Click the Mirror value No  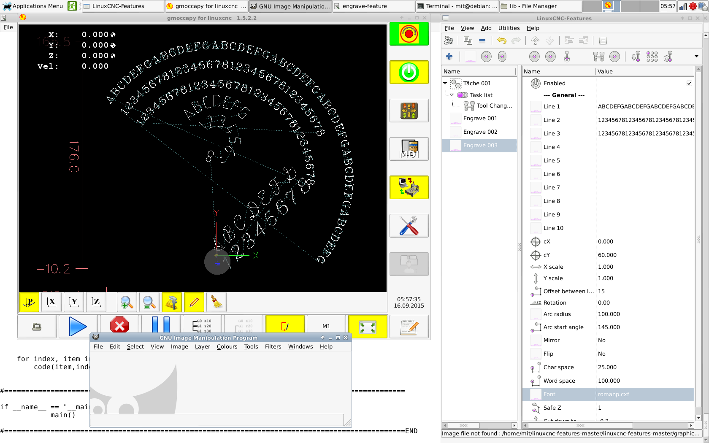click(645, 340)
